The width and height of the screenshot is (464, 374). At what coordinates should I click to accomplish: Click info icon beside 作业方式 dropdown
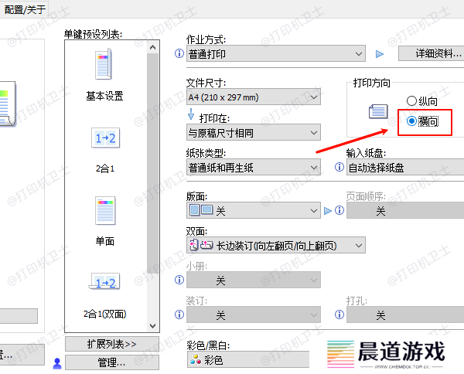click(179, 53)
